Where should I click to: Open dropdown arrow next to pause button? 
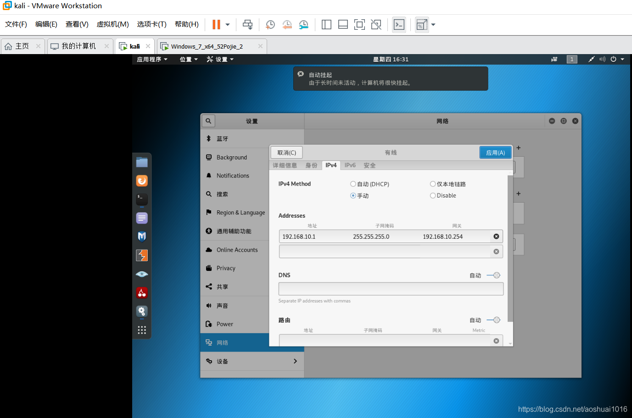[x=228, y=25]
